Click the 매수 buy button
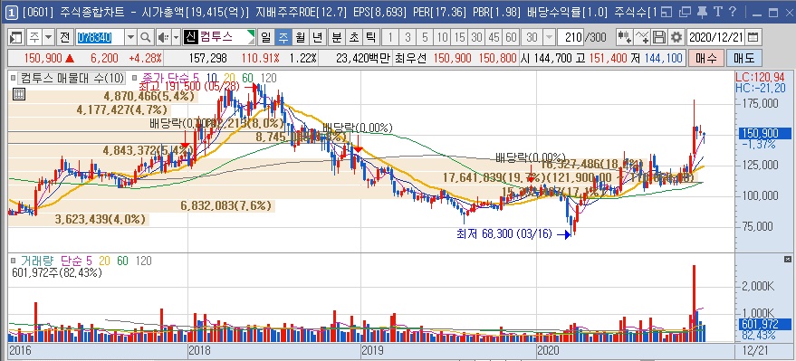The image size is (796, 361). 705,58
